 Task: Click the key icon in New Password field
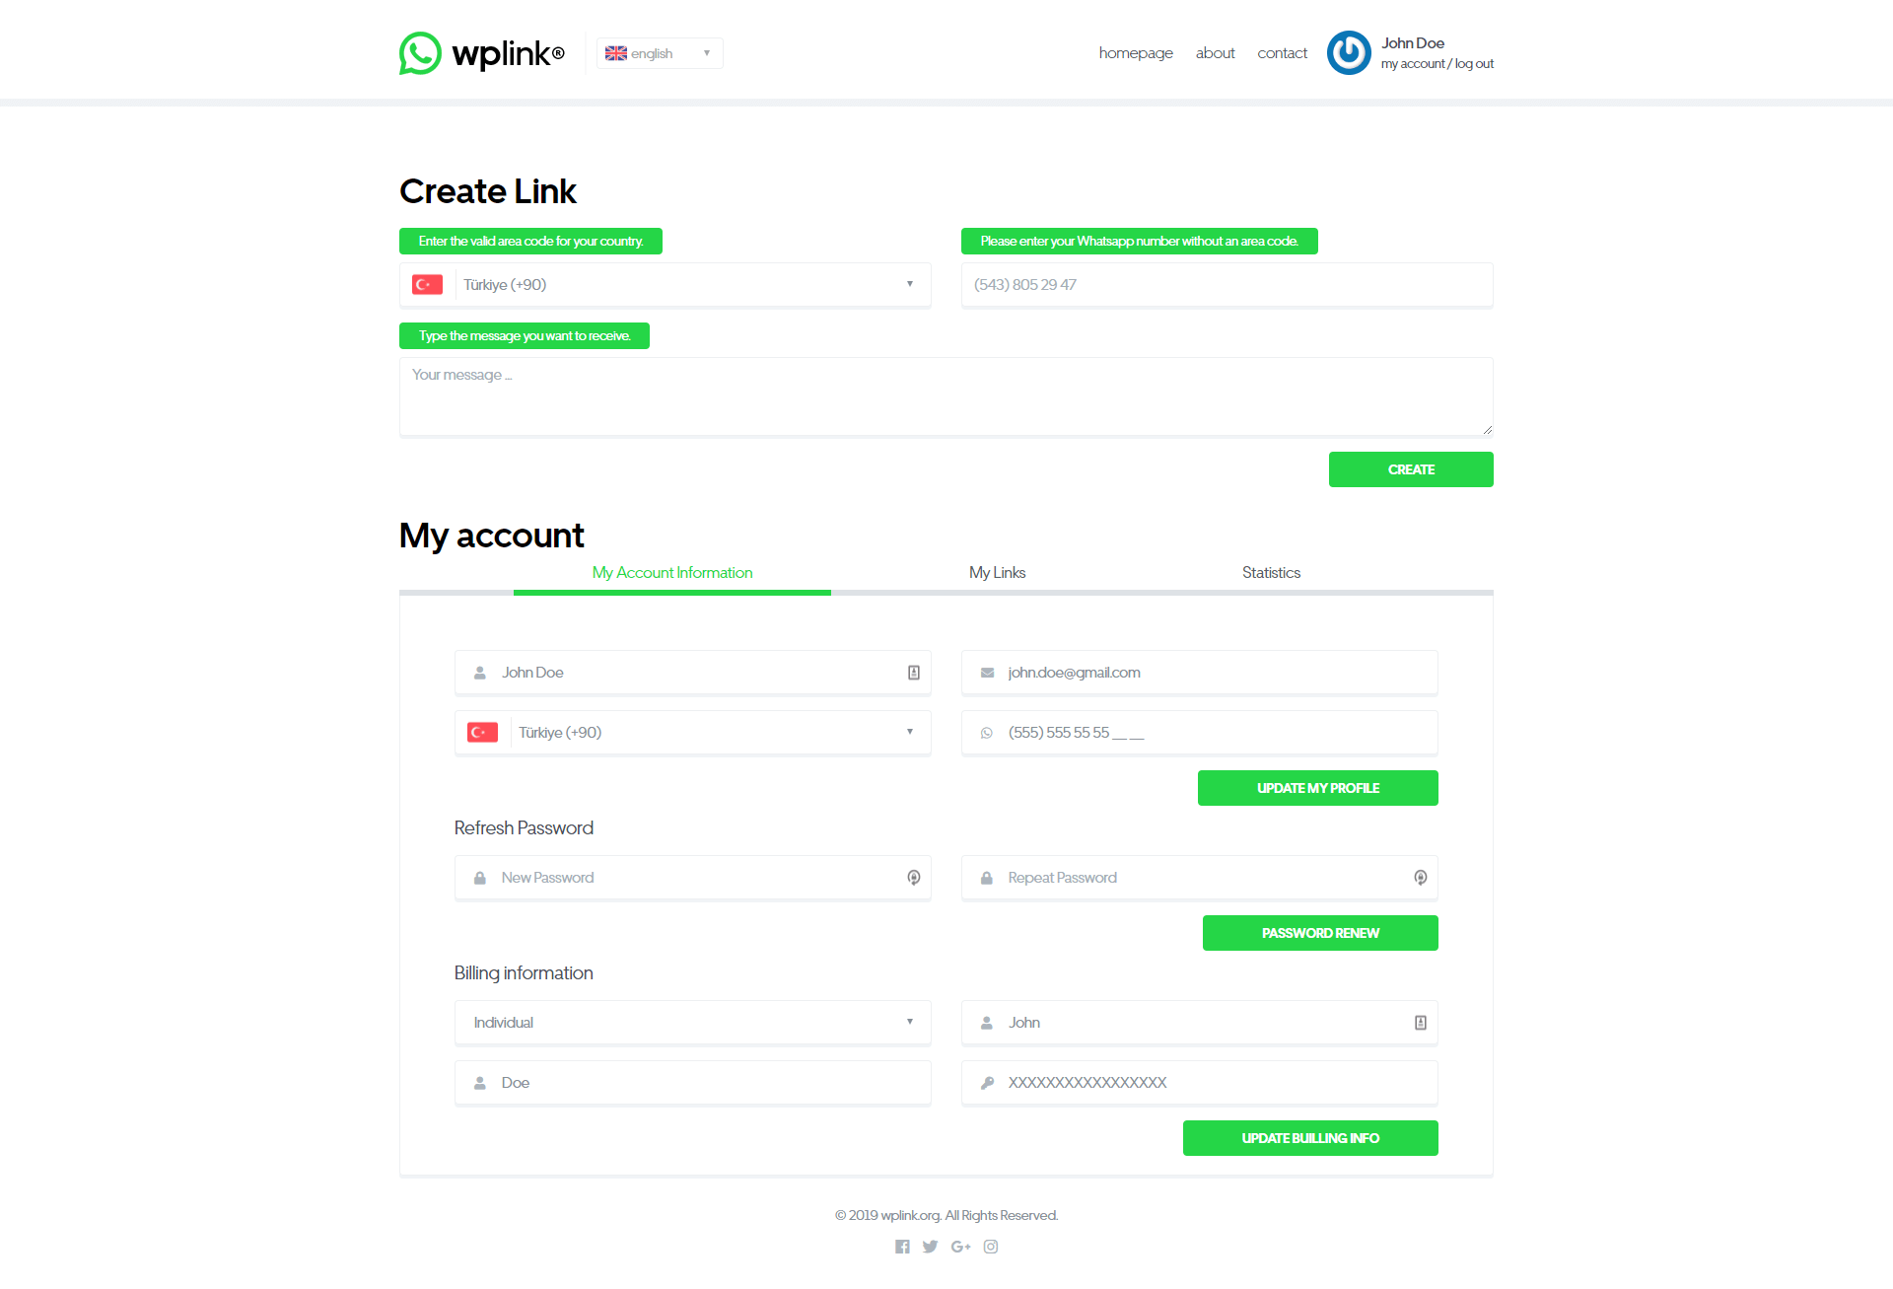pos(914,878)
